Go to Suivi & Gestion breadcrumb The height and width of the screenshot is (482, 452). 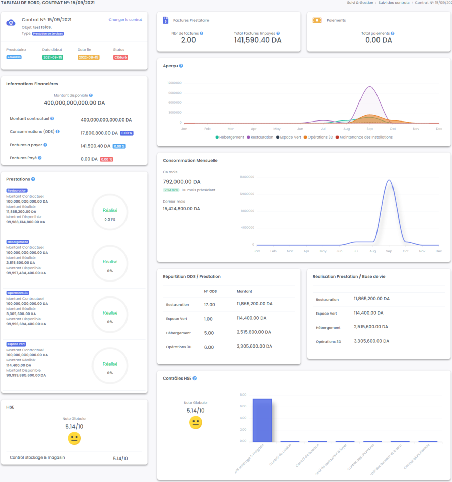(x=360, y=3)
